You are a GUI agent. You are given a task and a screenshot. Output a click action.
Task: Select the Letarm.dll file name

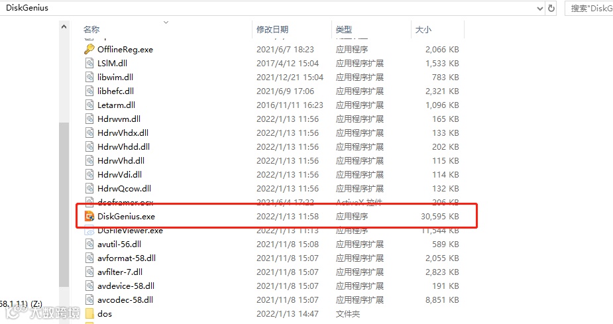point(116,105)
